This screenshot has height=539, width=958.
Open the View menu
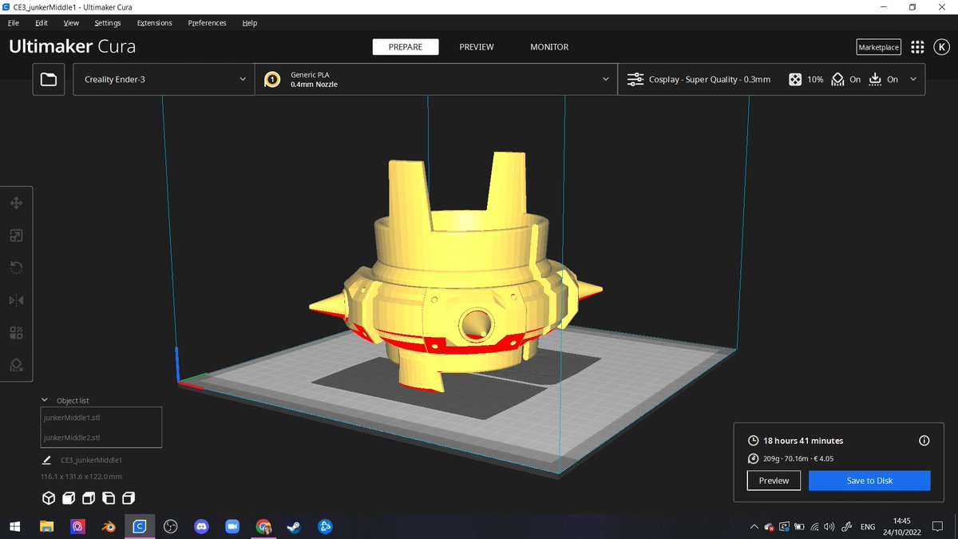pos(71,23)
